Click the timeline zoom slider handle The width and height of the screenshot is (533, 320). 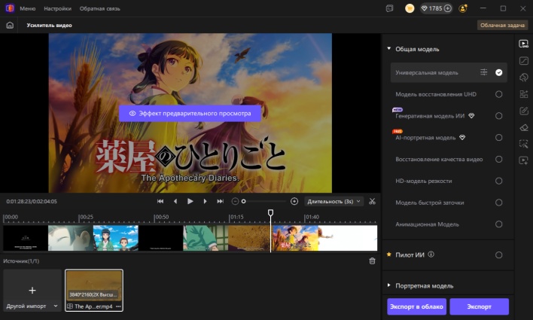(x=243, y=201)
